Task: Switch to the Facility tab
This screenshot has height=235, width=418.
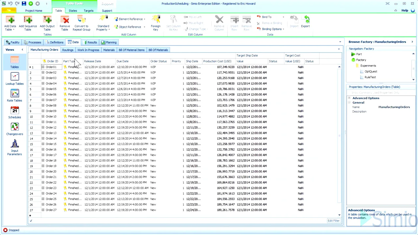Action: click(x=13, y=42)
